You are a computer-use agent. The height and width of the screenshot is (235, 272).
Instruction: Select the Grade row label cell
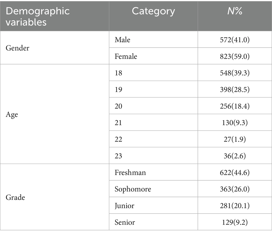(x=15, y=197)
